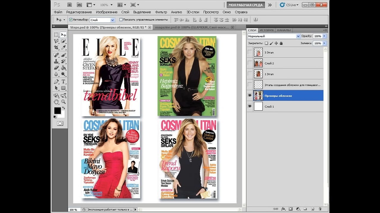Image resolution: width=380 pixels, height=213 pixels.
Task: Show more workspaces with double chevron
Action: pyautogui.click(x=270, y=5)
